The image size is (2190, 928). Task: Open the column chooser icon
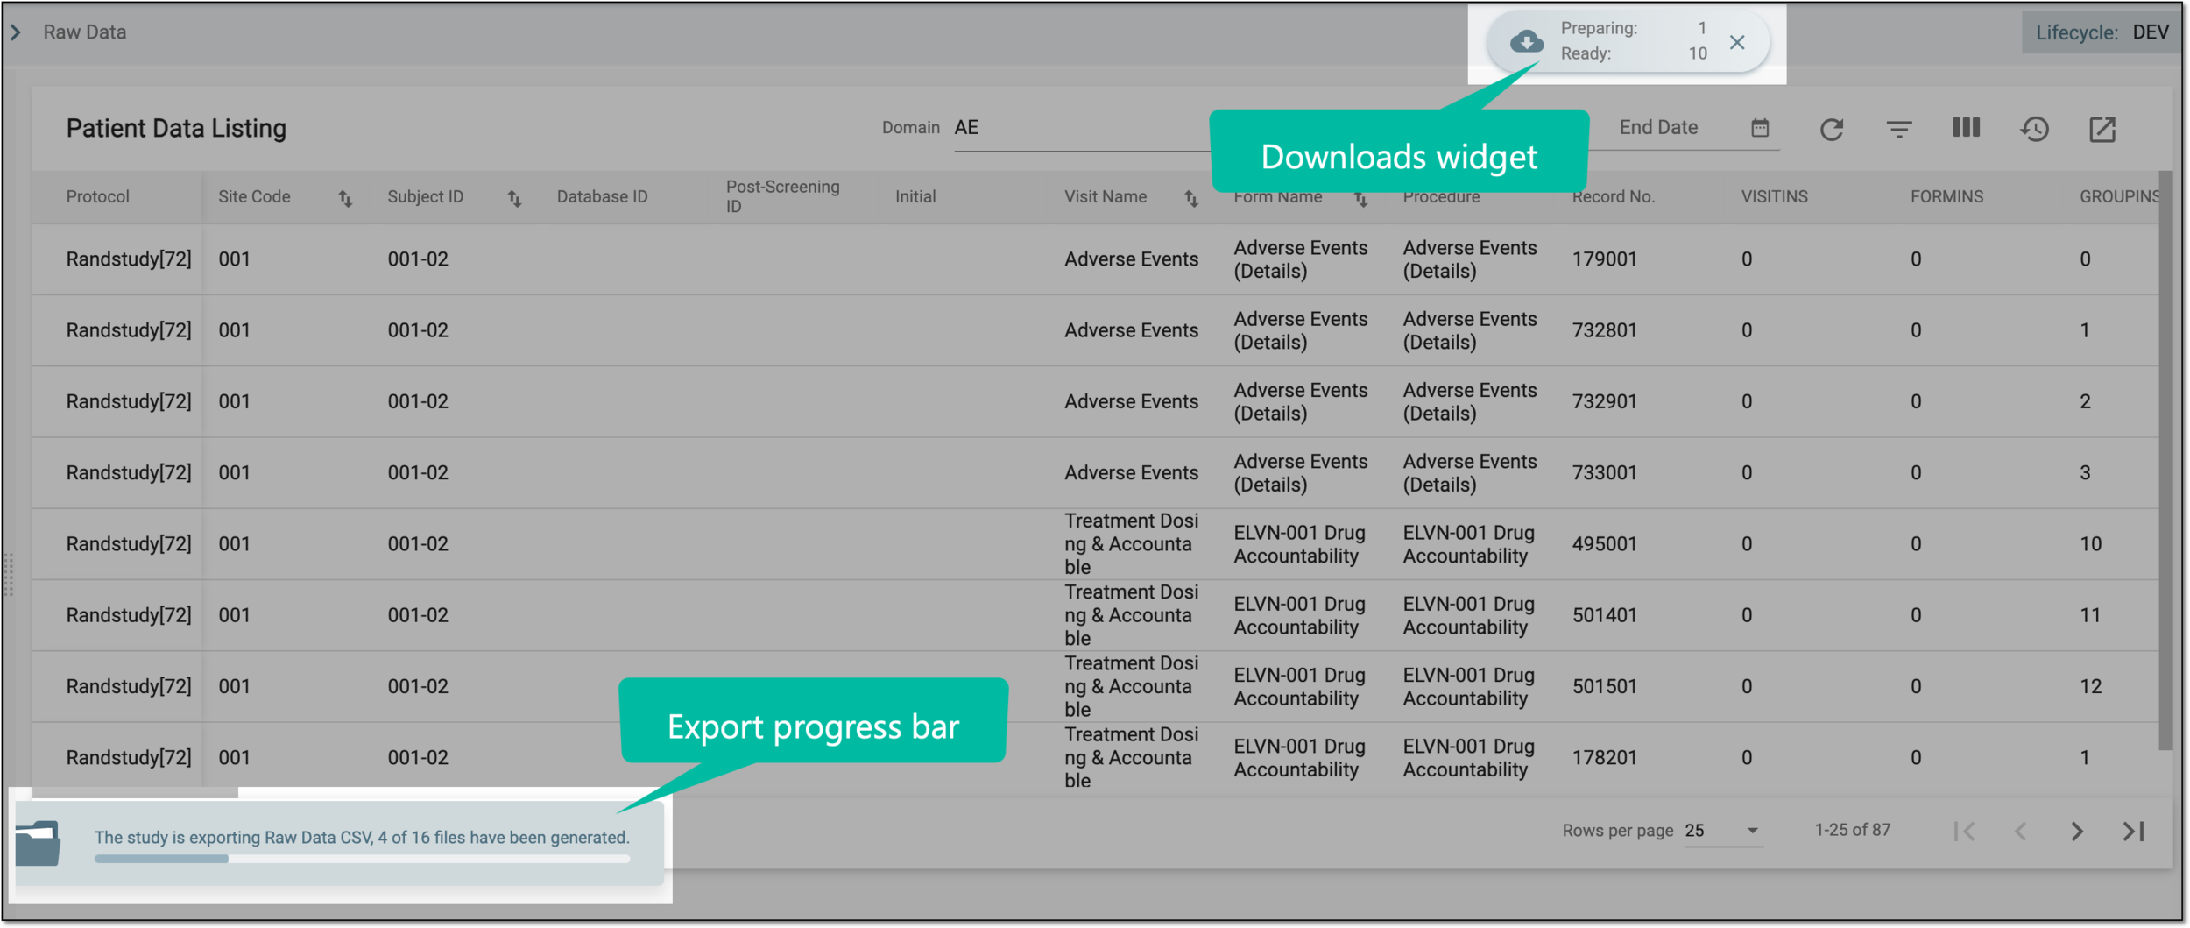pyautogui.click(x=1967, y=128)
